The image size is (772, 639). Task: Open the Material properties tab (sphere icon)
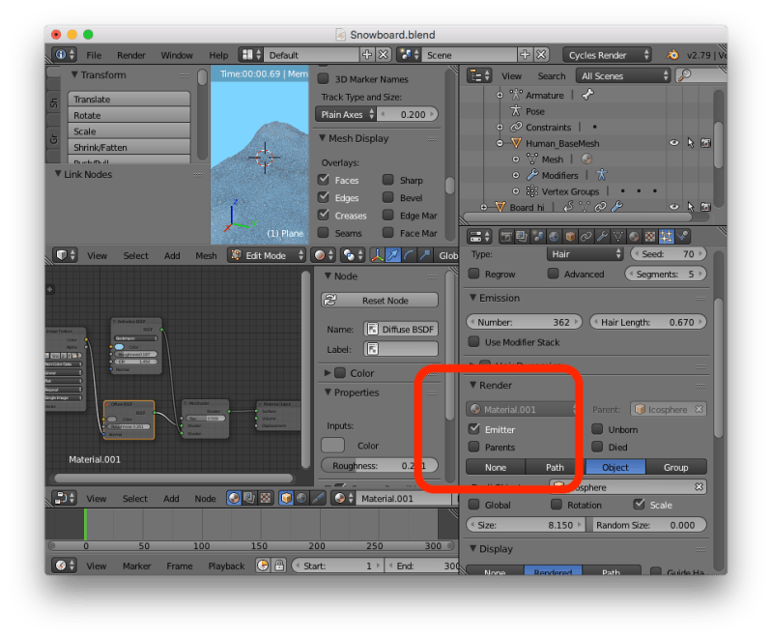click(x=634, y=237)
